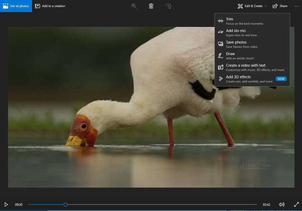
Task: Click the See all photos picture icon
Action: click(x=5, y=6)
